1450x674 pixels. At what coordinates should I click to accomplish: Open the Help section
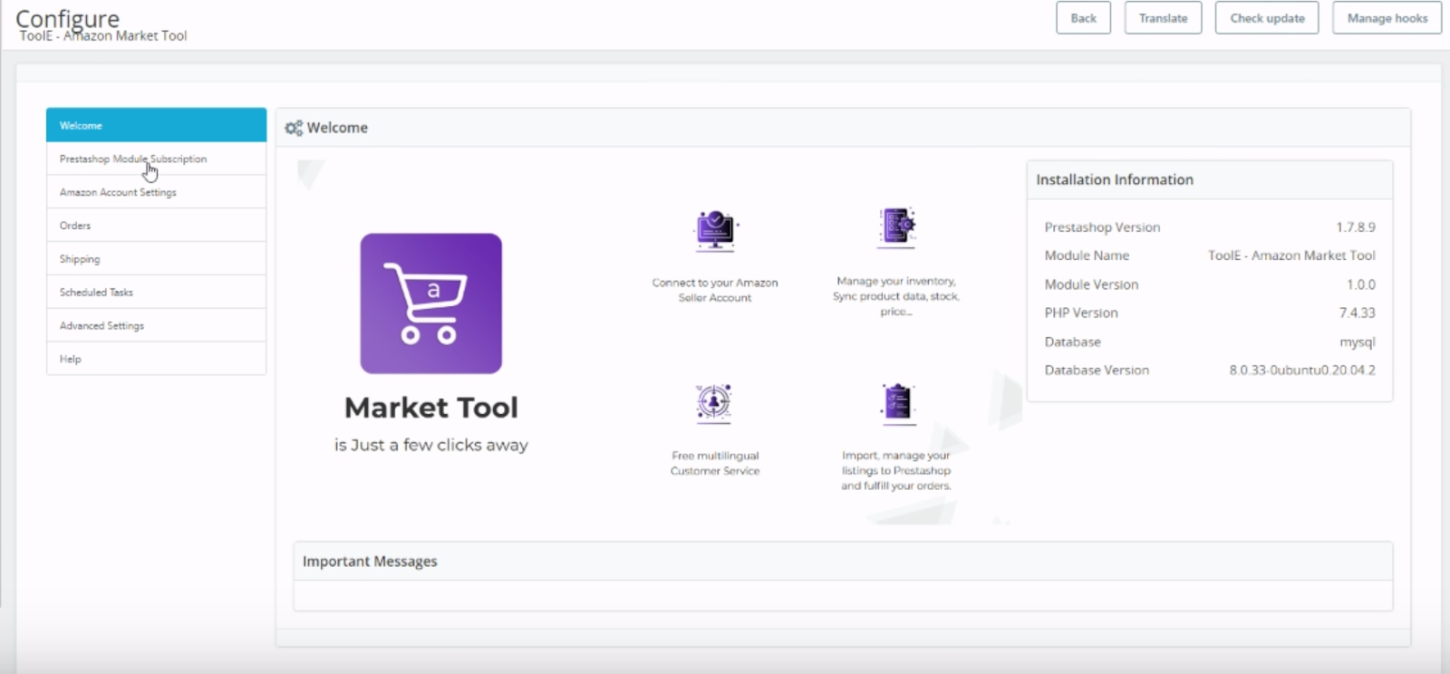click(x=156, y=359)
